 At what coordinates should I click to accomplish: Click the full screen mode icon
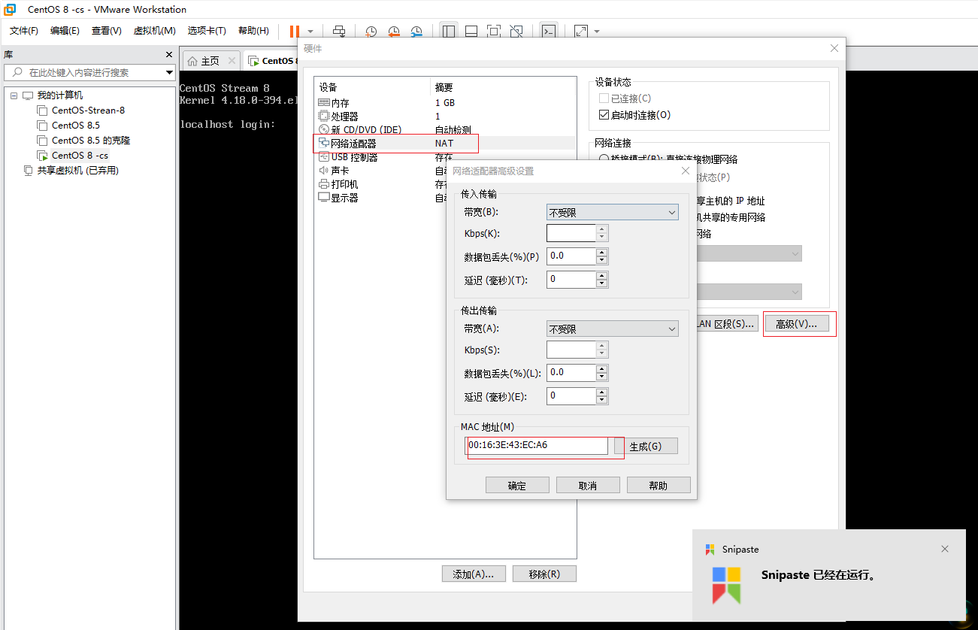click(x=494, y=31)
